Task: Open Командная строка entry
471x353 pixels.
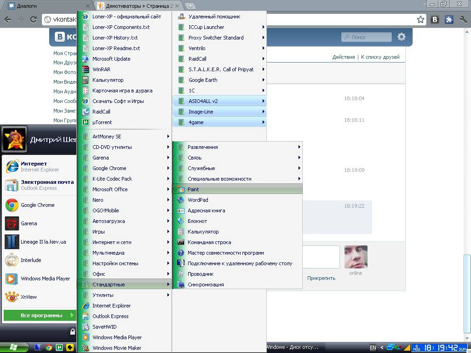Action: click(x=237, y=242)
